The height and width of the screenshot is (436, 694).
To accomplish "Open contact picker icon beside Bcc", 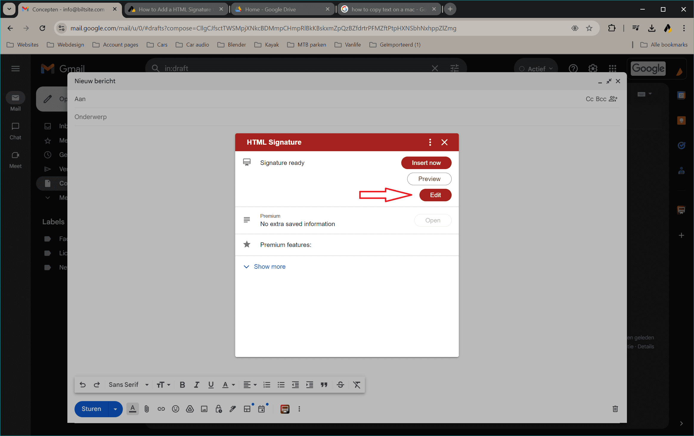I will (613, 99).
